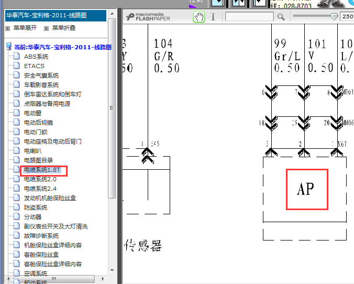The height and width of the screenshot is (284, 354).
Task: Click the computer icon beside 当前:华泰汽车
Action: coord(8,46)
